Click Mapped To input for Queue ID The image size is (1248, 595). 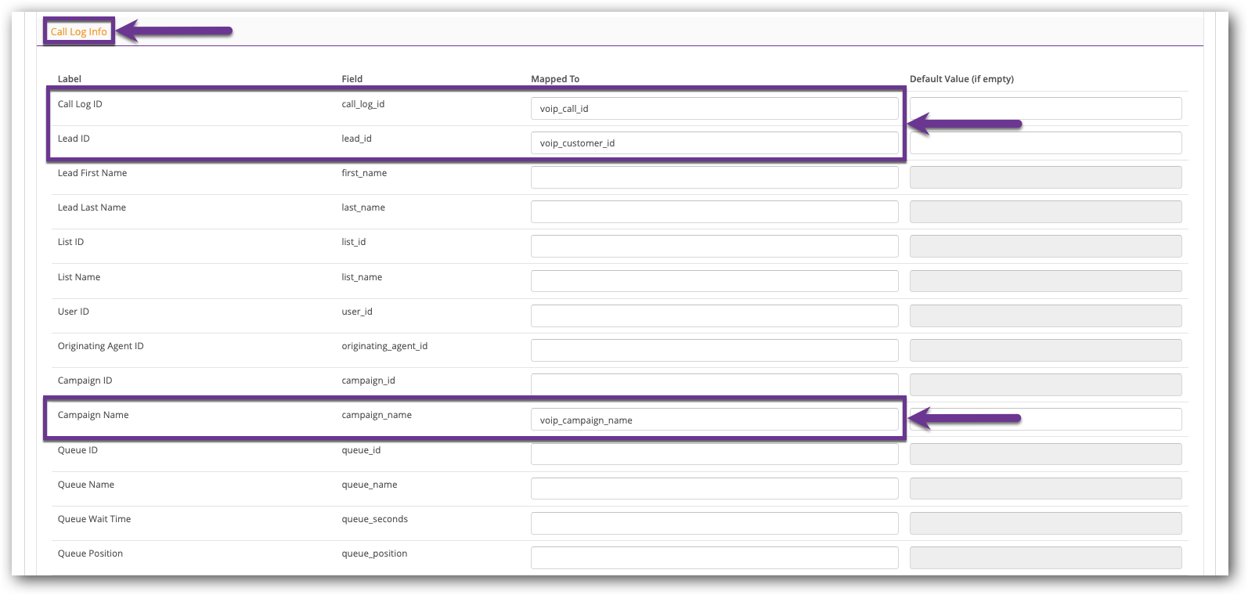point(714,454)
